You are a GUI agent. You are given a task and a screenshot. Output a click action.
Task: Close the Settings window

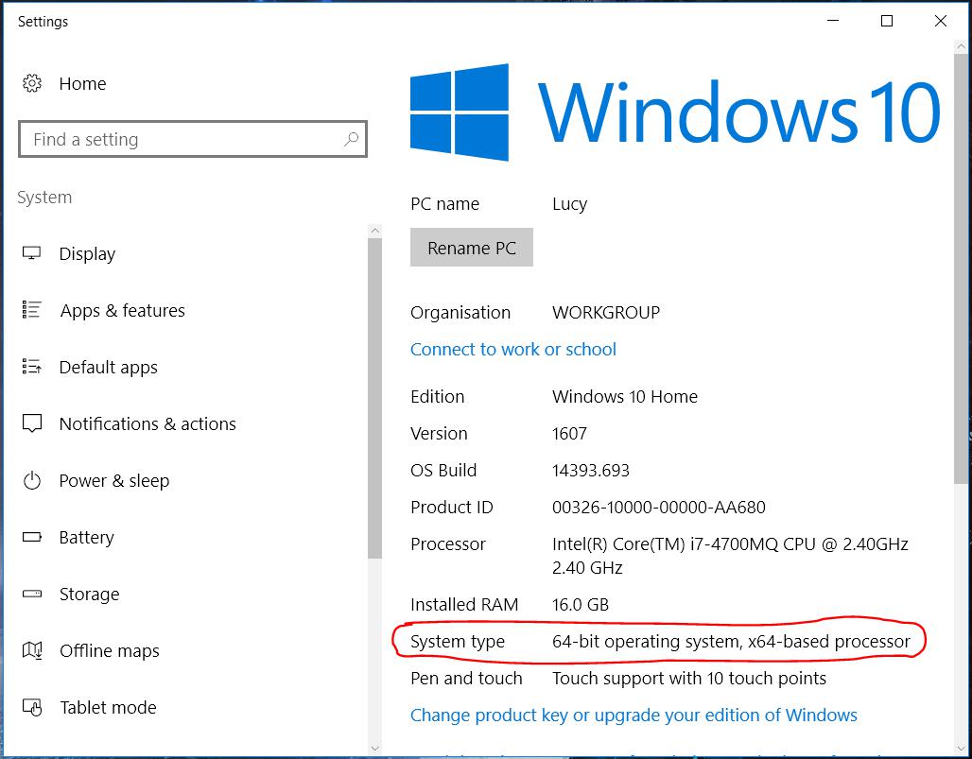coord(941,21)
